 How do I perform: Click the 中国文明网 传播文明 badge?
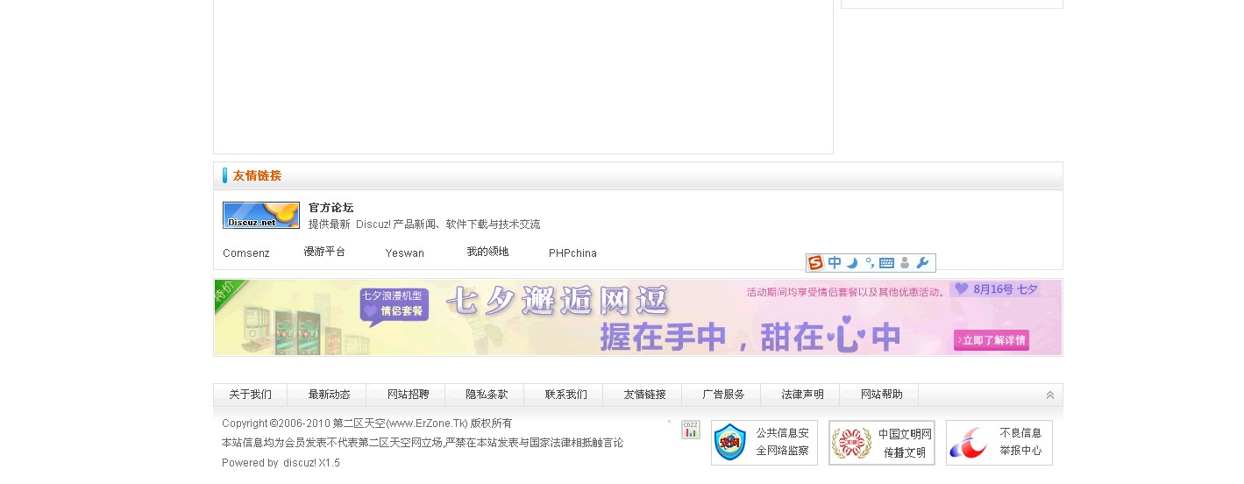882,443
